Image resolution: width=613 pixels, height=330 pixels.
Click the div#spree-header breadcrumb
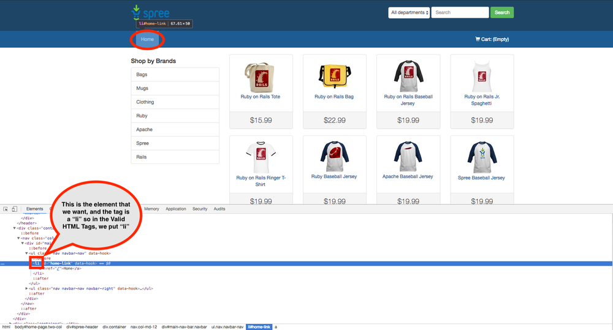82,327
